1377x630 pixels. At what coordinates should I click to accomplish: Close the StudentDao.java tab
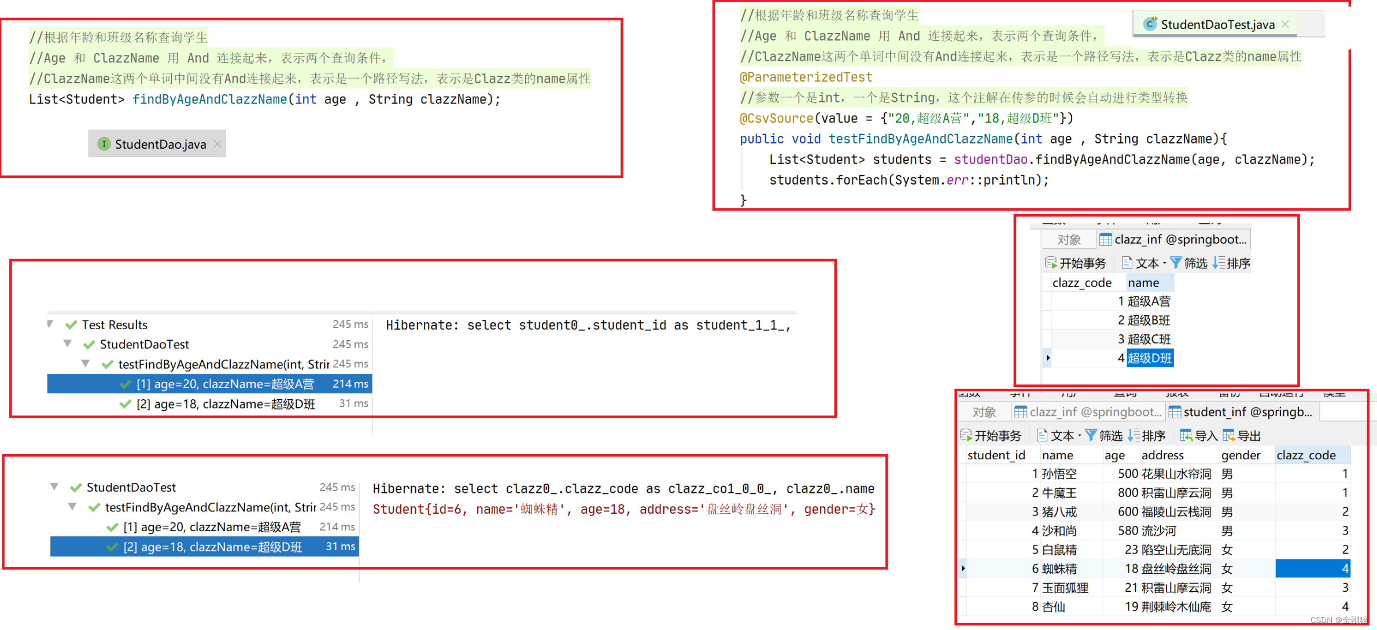217,144
